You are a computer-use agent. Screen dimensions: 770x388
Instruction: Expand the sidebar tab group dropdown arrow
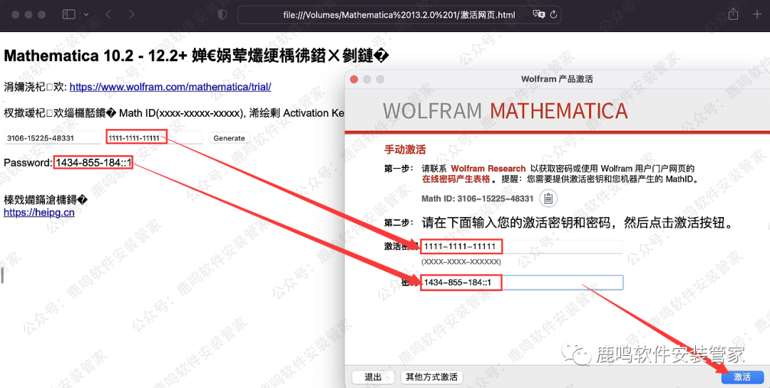(x=86, y=14)
